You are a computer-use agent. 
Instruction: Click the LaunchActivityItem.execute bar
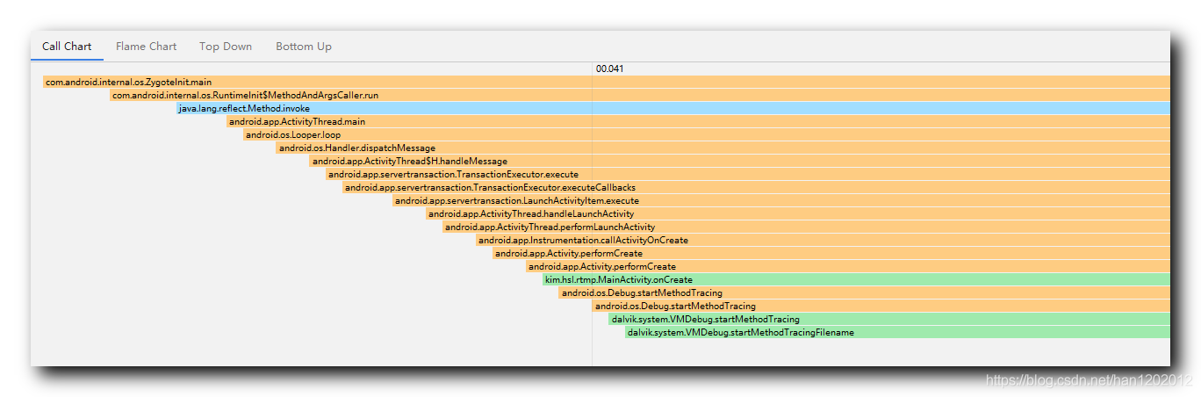point(781,200)
